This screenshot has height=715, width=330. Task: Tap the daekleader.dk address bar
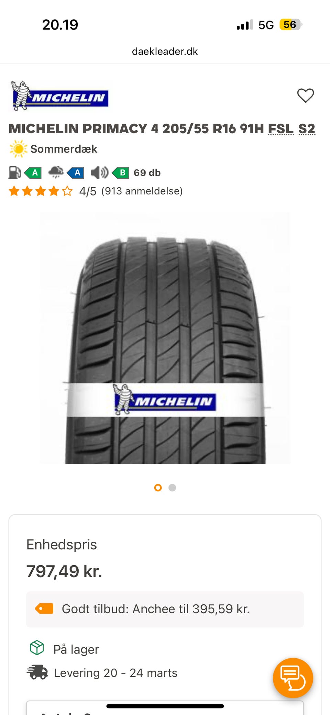(165, 52)
